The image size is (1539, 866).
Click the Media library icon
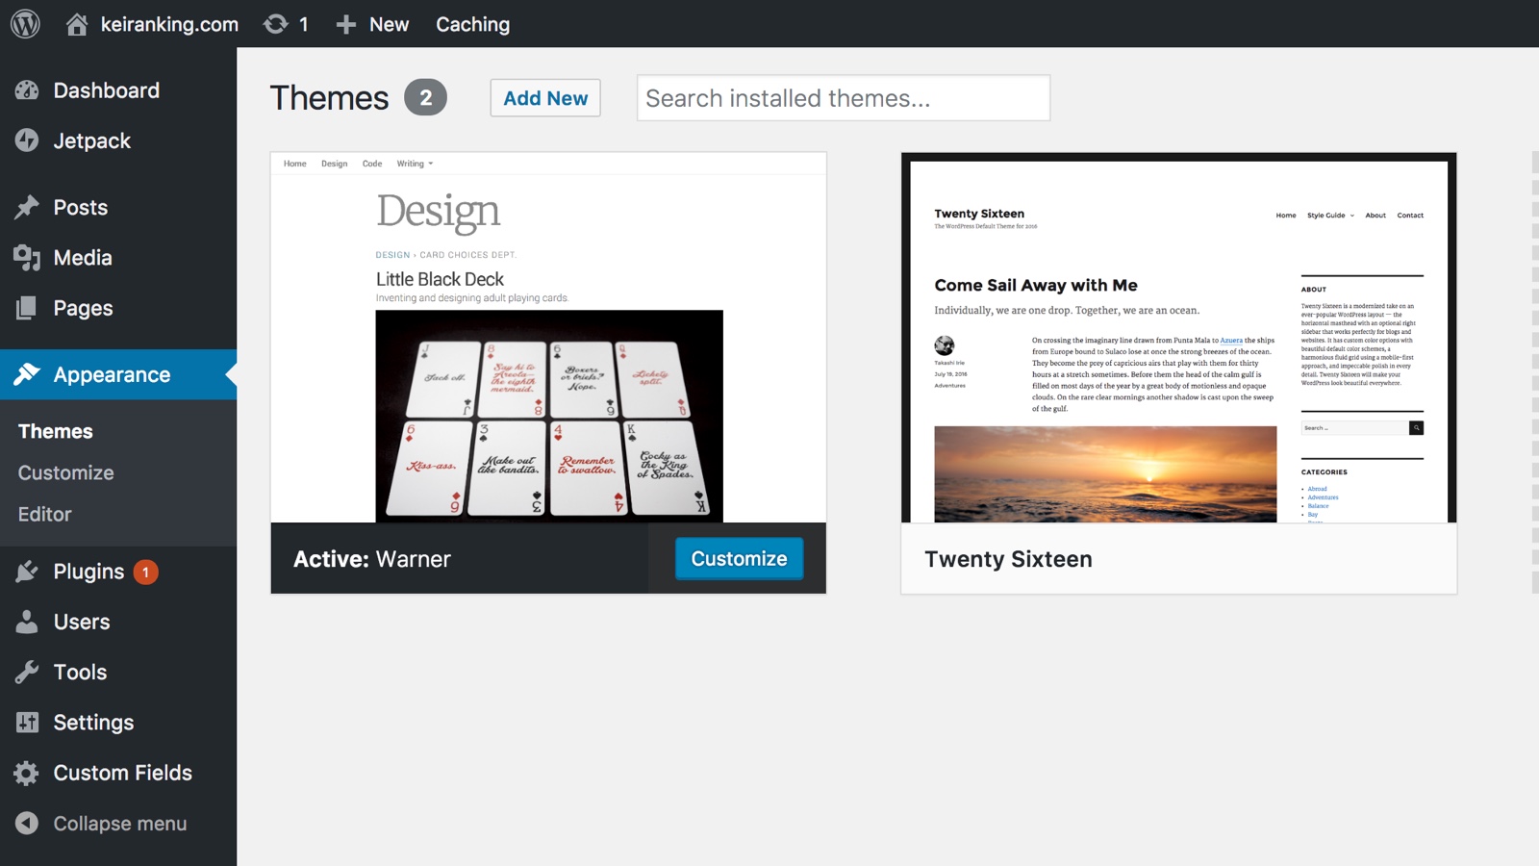point(27,258)
